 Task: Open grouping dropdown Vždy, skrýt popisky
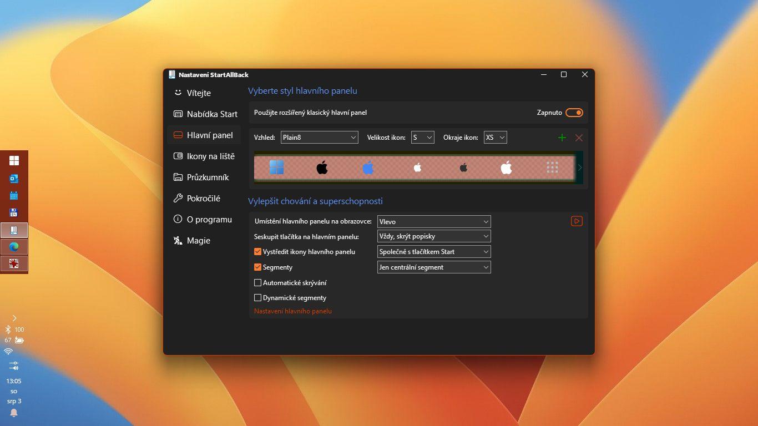(x=434, y=236)
